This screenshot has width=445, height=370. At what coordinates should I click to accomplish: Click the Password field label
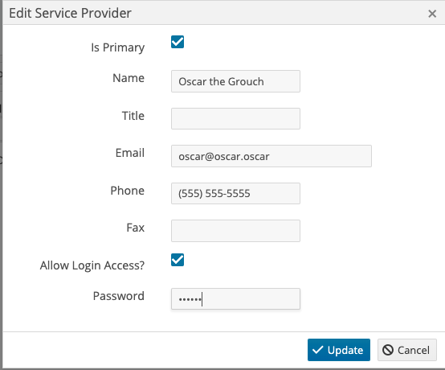[x=119, y=296]
